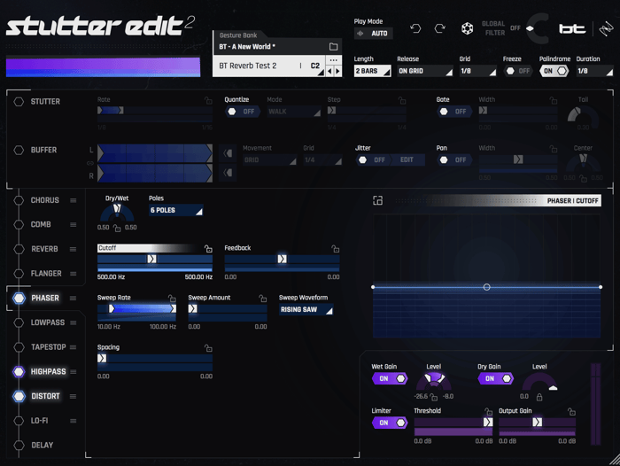
Task: Toggle the Cutoff lock icon
Action: click(x=208, y=248)
